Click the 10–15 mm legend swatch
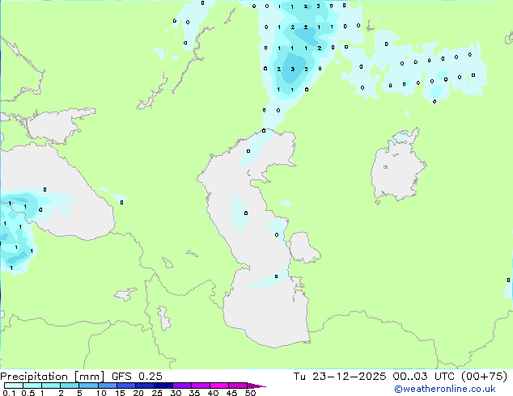The height and width of the screenshot is (396, 513). click(x=107, y=385)
